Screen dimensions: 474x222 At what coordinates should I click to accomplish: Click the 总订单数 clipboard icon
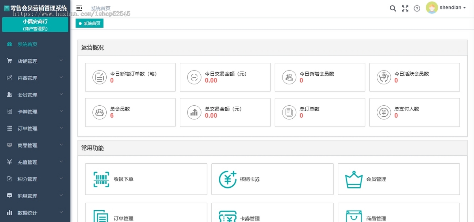click(289, 112)
